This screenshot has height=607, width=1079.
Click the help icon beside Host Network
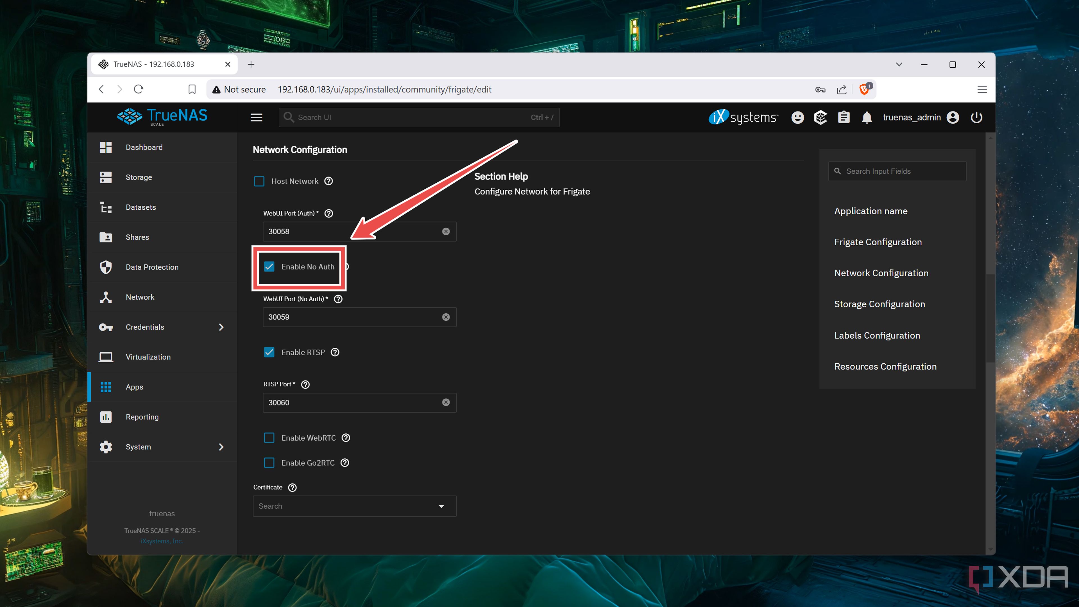[x=329, y=181]
